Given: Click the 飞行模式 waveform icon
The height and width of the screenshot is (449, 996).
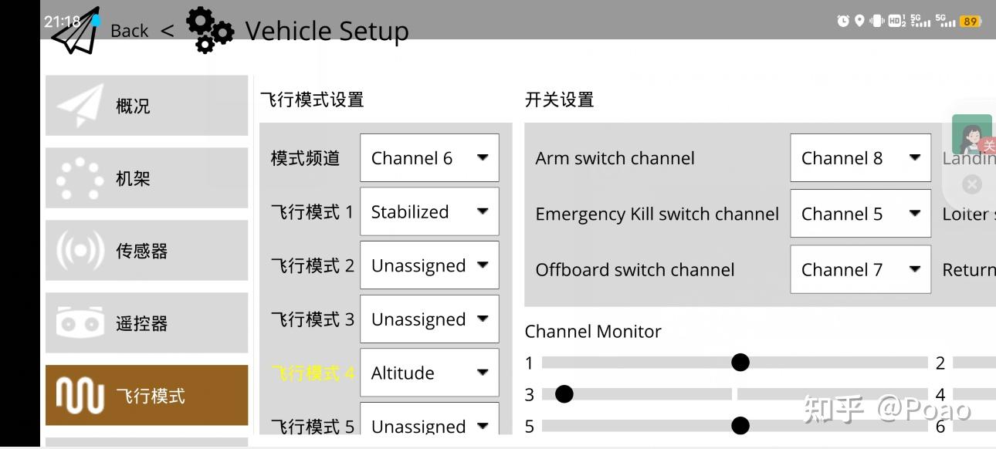Looking at the screenshot, I should tap(80, 396).
